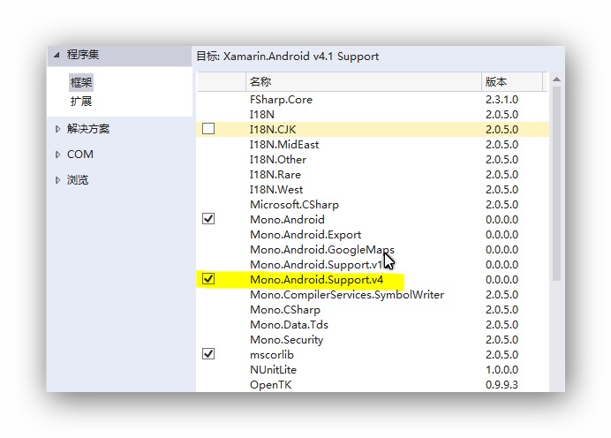Select the Mono.CSharp row
The height and width of the screenshot is (438, 611).
[373, 309]
